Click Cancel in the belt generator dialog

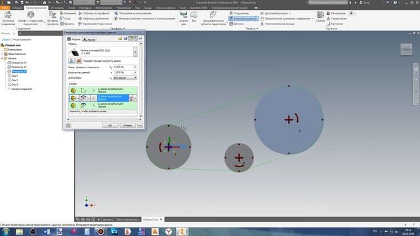point(127,125)
